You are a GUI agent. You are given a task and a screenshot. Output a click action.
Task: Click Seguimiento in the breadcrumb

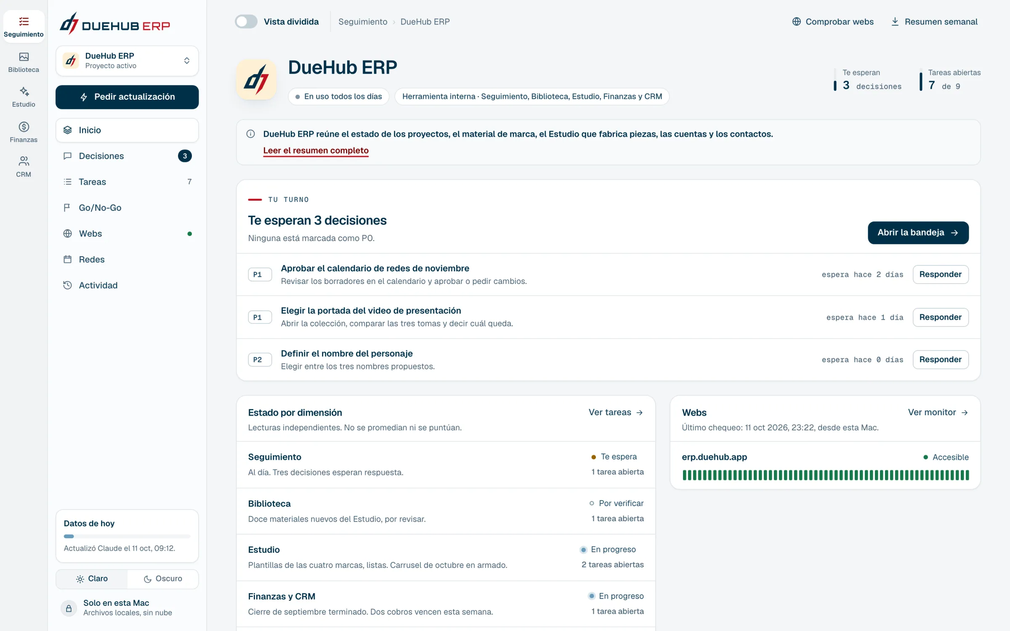pyautogui.click(x=363, y=21)
